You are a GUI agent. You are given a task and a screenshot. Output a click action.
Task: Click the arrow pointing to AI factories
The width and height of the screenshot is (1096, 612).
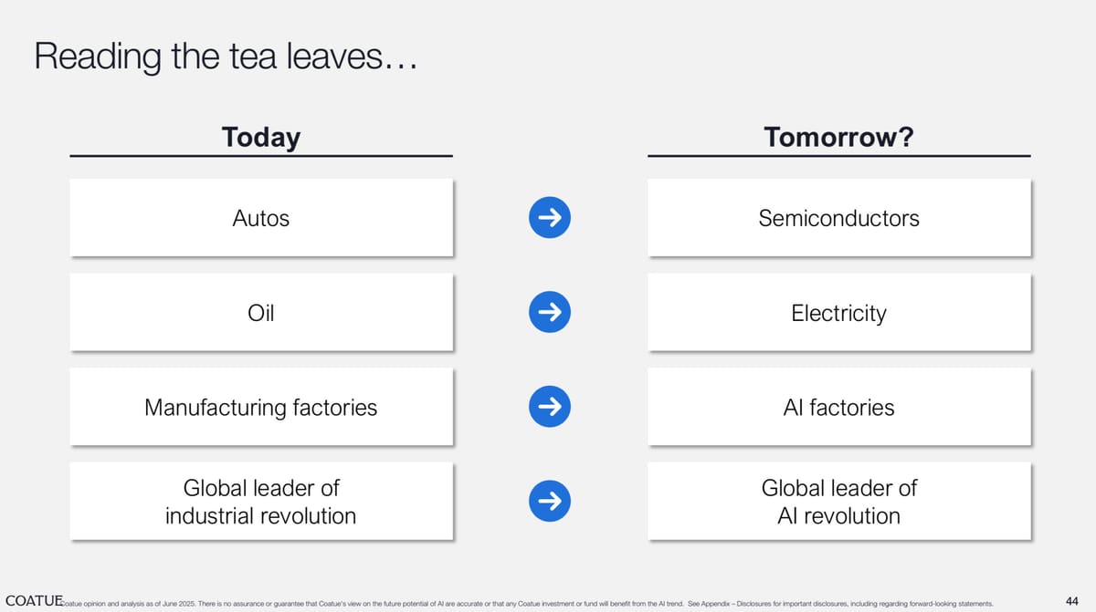click(x=550, y=407)
